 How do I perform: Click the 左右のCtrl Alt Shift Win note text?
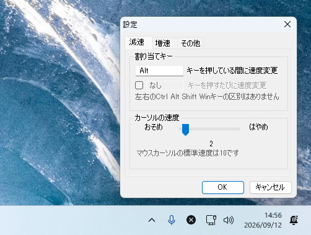point(207,97)
